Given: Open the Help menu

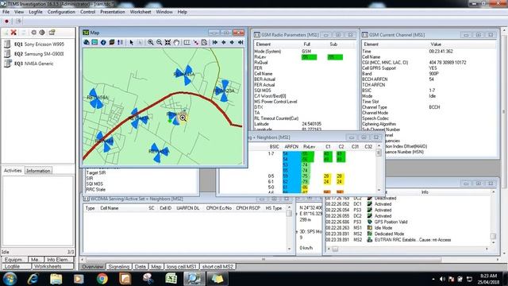Looking at the screenshot, I should (x=182, y=12).
